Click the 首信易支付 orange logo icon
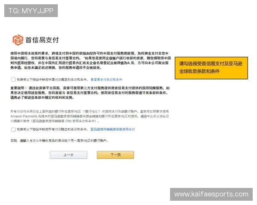 pos(18,40)
